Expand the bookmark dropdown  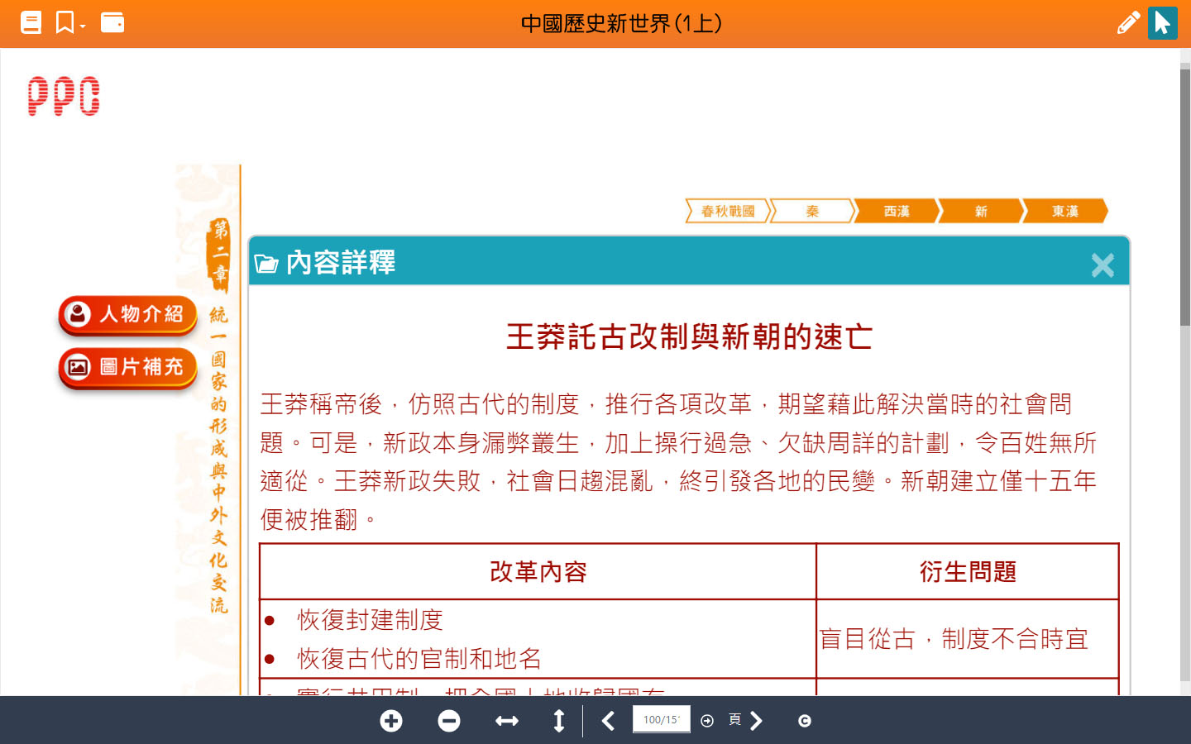(70, 23)
